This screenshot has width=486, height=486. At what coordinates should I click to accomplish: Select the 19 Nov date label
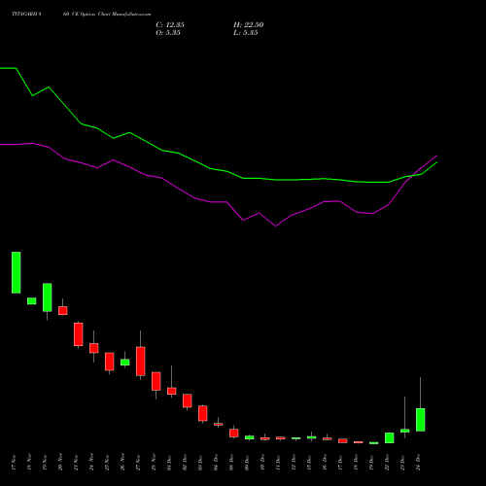(45, 463)
